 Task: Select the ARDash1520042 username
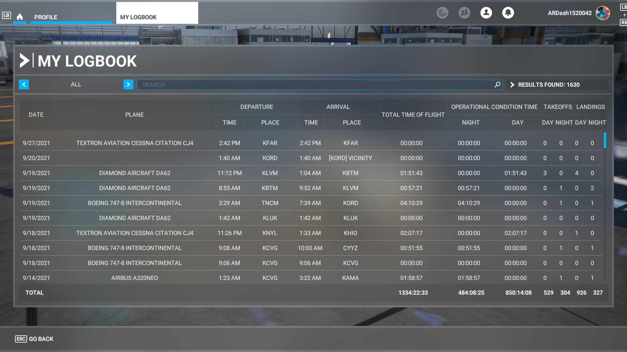(x=570, y=13)
